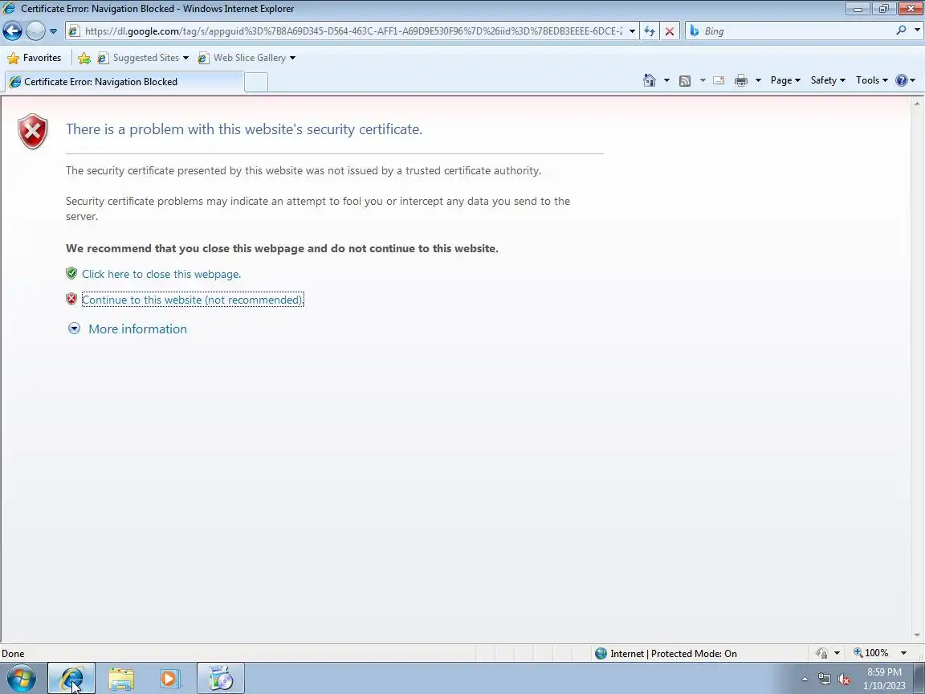The height and width of the screenshot is (694, 925).
Task: Open Windows Media Player from taskbar
Action: [170, 679]
